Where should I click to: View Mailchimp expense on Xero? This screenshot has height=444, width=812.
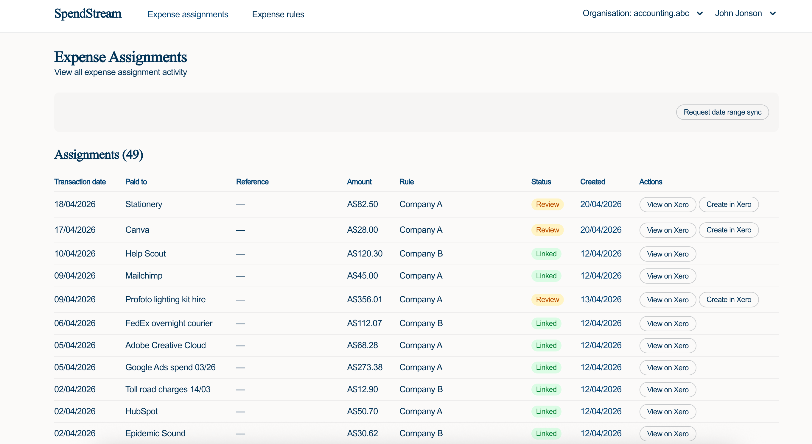pos(668,276)
